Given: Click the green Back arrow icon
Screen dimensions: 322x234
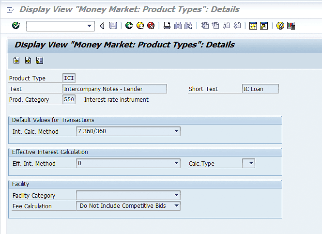Looking at the screenshot, I should [129, 26].
